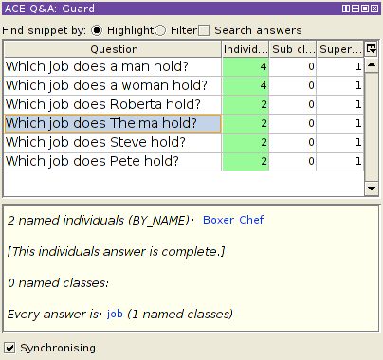
Task: Select 'Which job does a woman hold?'
Action: [x=113, y=85]
